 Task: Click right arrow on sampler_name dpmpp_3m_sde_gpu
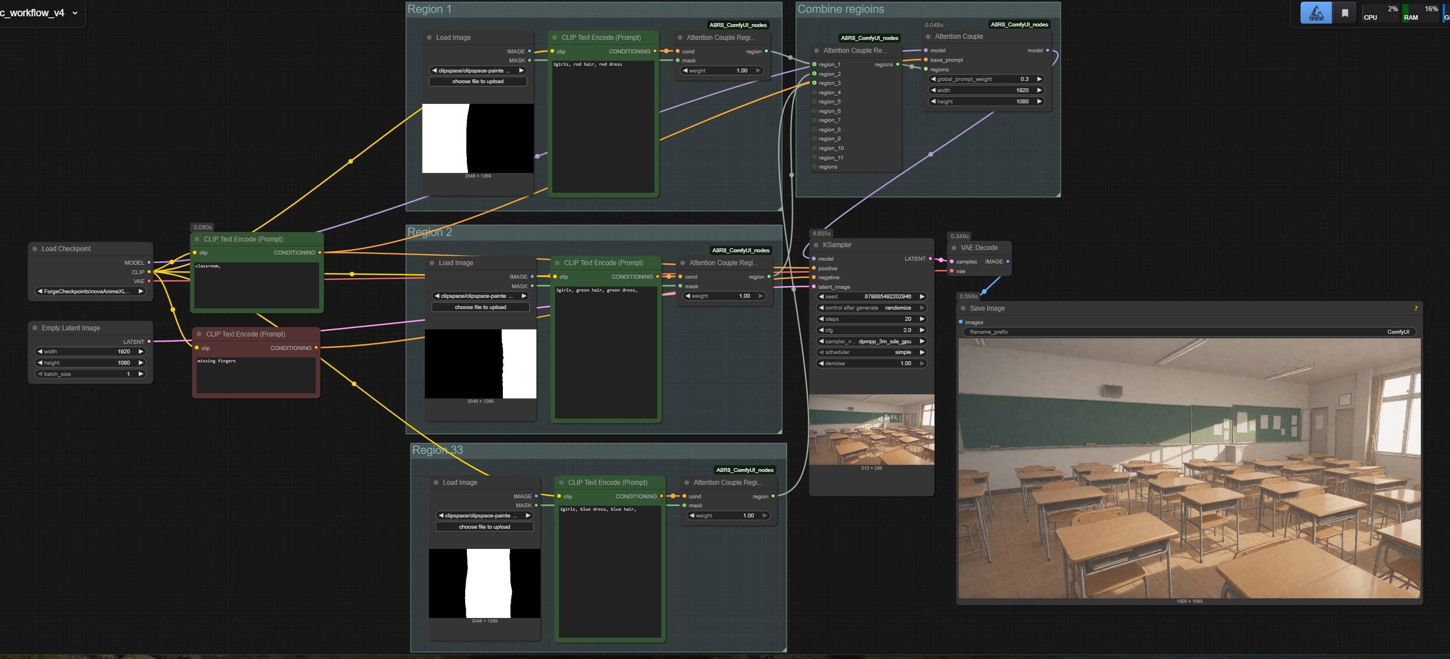pyautogui.click(x=921, y=341)
